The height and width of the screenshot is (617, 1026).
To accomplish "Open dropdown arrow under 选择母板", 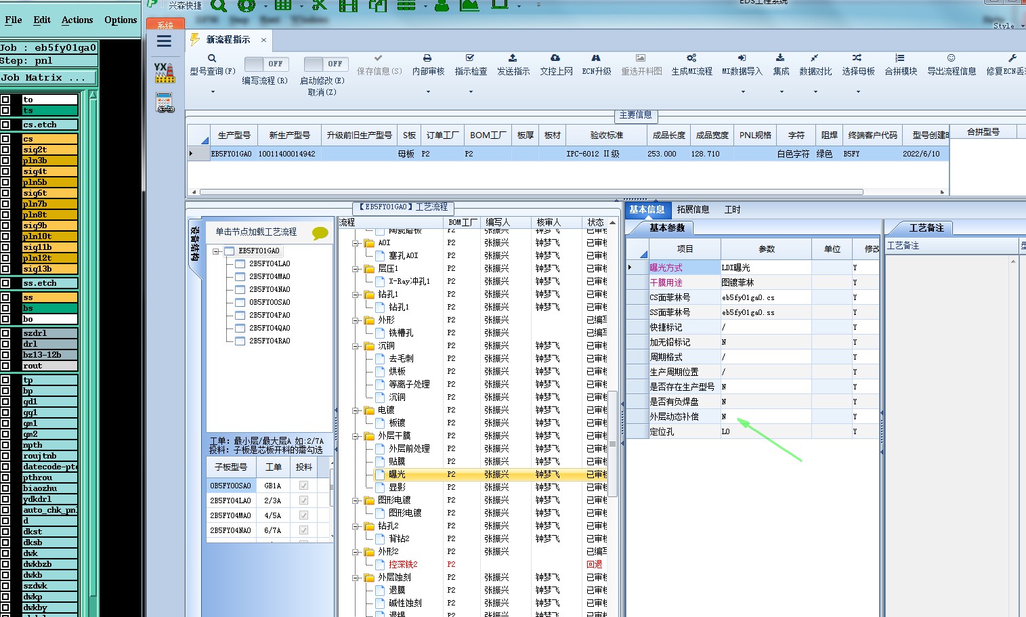I will [858, 91].
